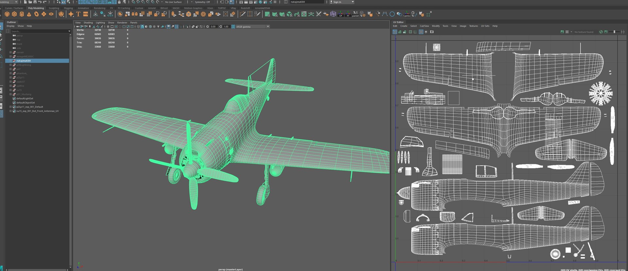Save the scene using the floppy disk icon
Screen dimensions: 628x271
point(35,2)
